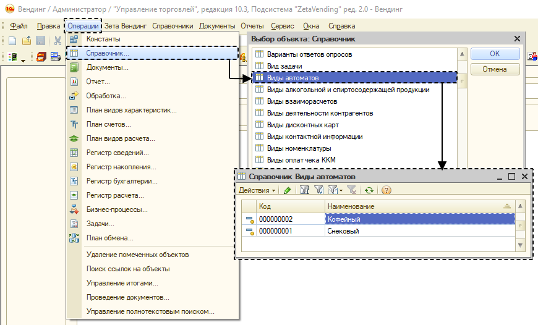Click the filter history funnel icon

click(x=333, y=190)
